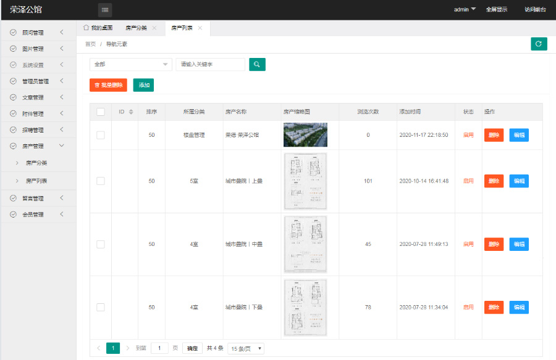Open 我的桌面 home tab

point(98,28)
